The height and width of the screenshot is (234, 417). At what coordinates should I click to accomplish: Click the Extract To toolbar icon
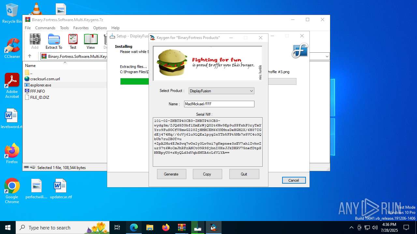[54, 41]
